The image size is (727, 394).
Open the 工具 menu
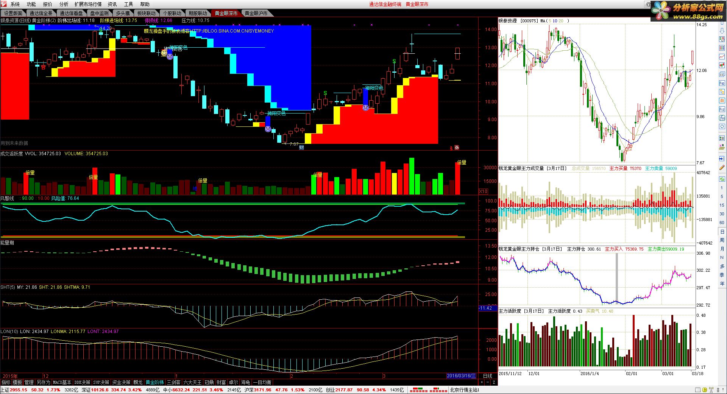[x=128, y=4]
